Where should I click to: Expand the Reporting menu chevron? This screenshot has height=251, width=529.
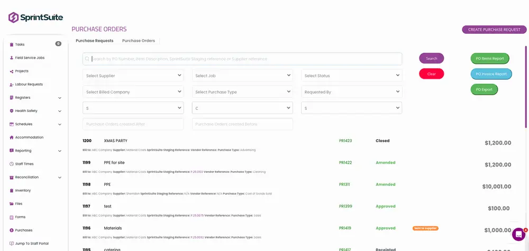tap(60, 151)
